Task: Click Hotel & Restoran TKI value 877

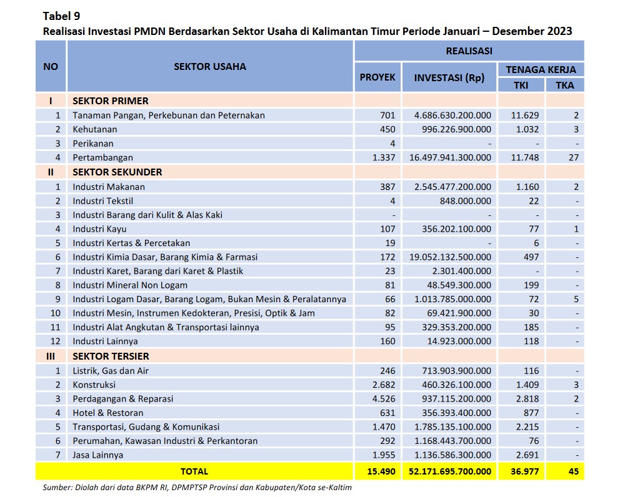Action: (x=531, y=413)
